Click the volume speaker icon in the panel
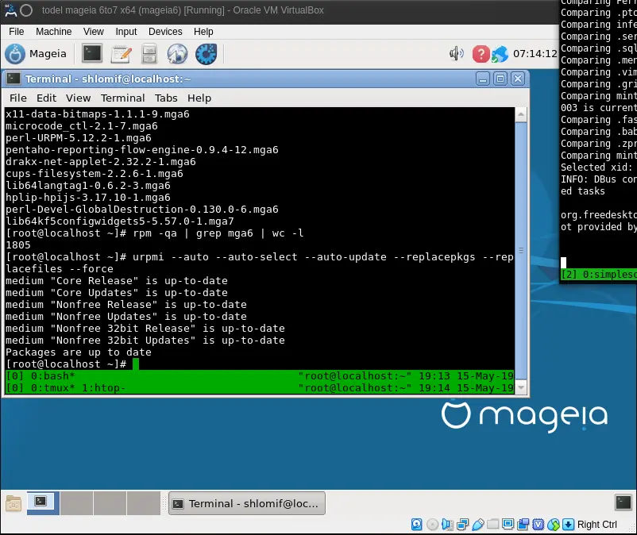This screenshot has width=637, height=535. (x=457, y=54)
